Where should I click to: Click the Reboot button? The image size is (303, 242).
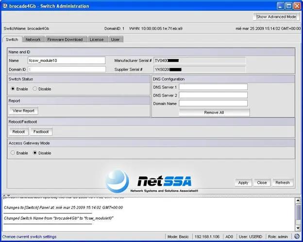click(18, 131)
